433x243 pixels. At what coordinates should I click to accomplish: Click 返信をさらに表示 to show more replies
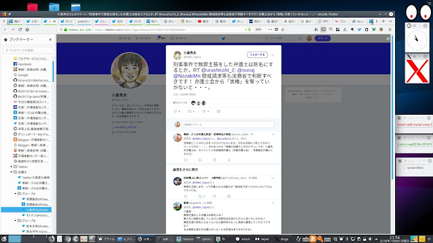click(x=185, y=169)
